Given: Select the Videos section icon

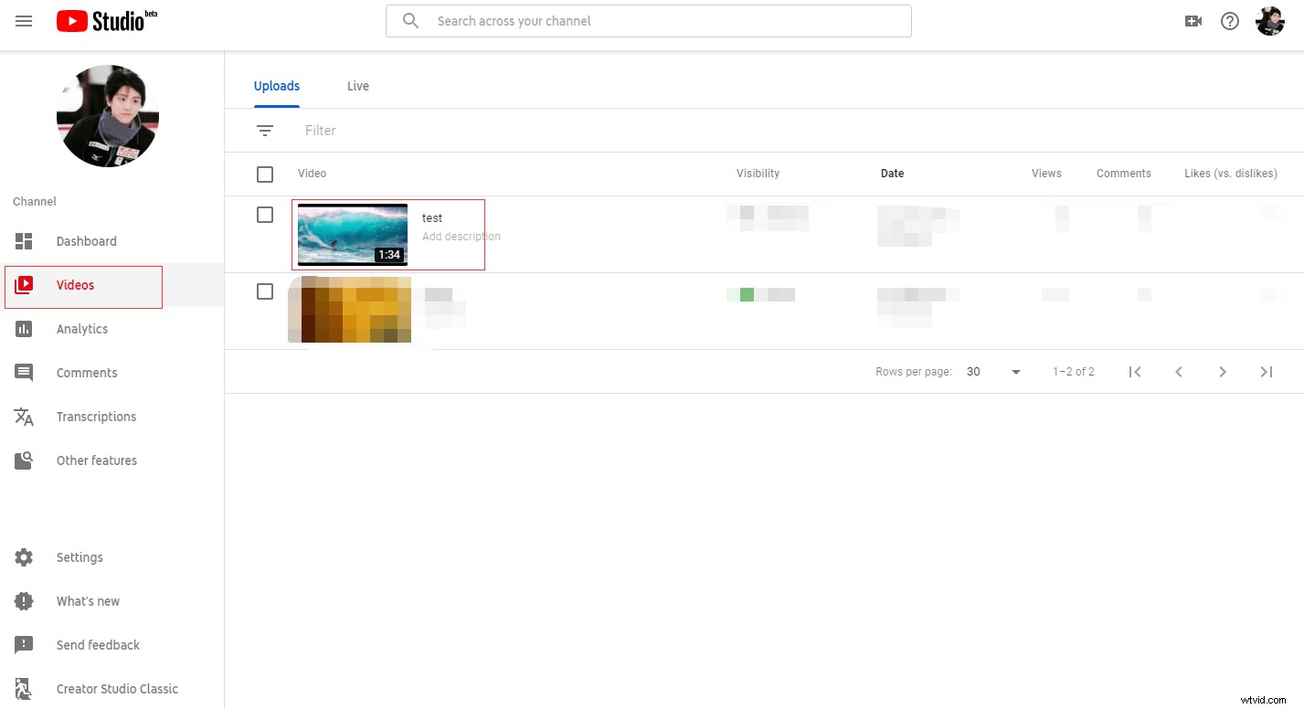Looking at the screenshot, I should (x=24, y=285).
